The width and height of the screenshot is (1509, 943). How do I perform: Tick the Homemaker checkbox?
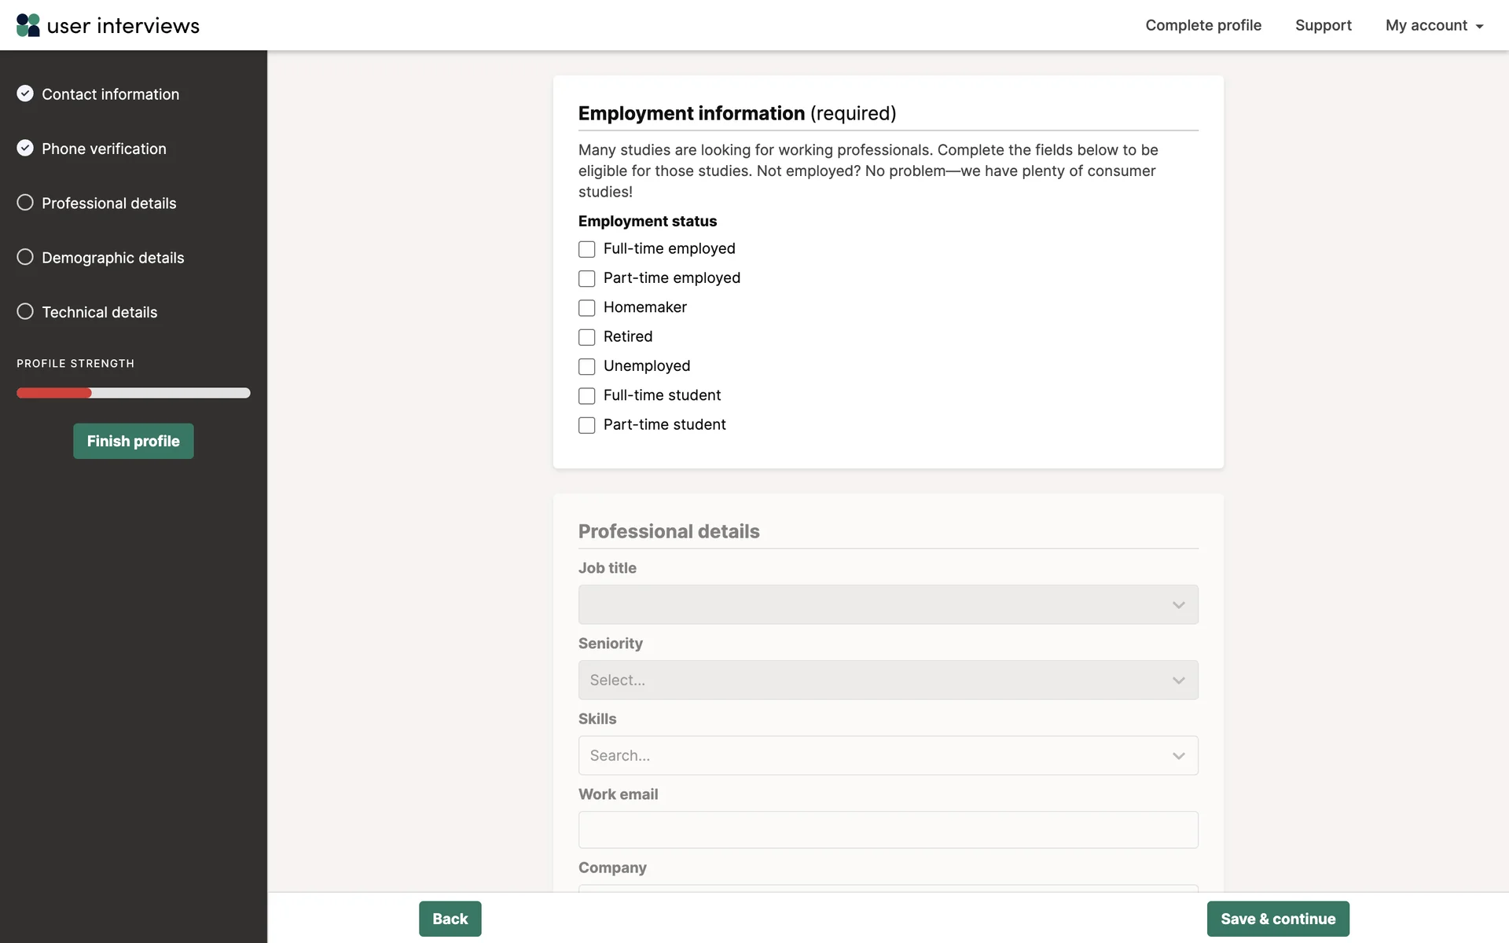[586, 308]
